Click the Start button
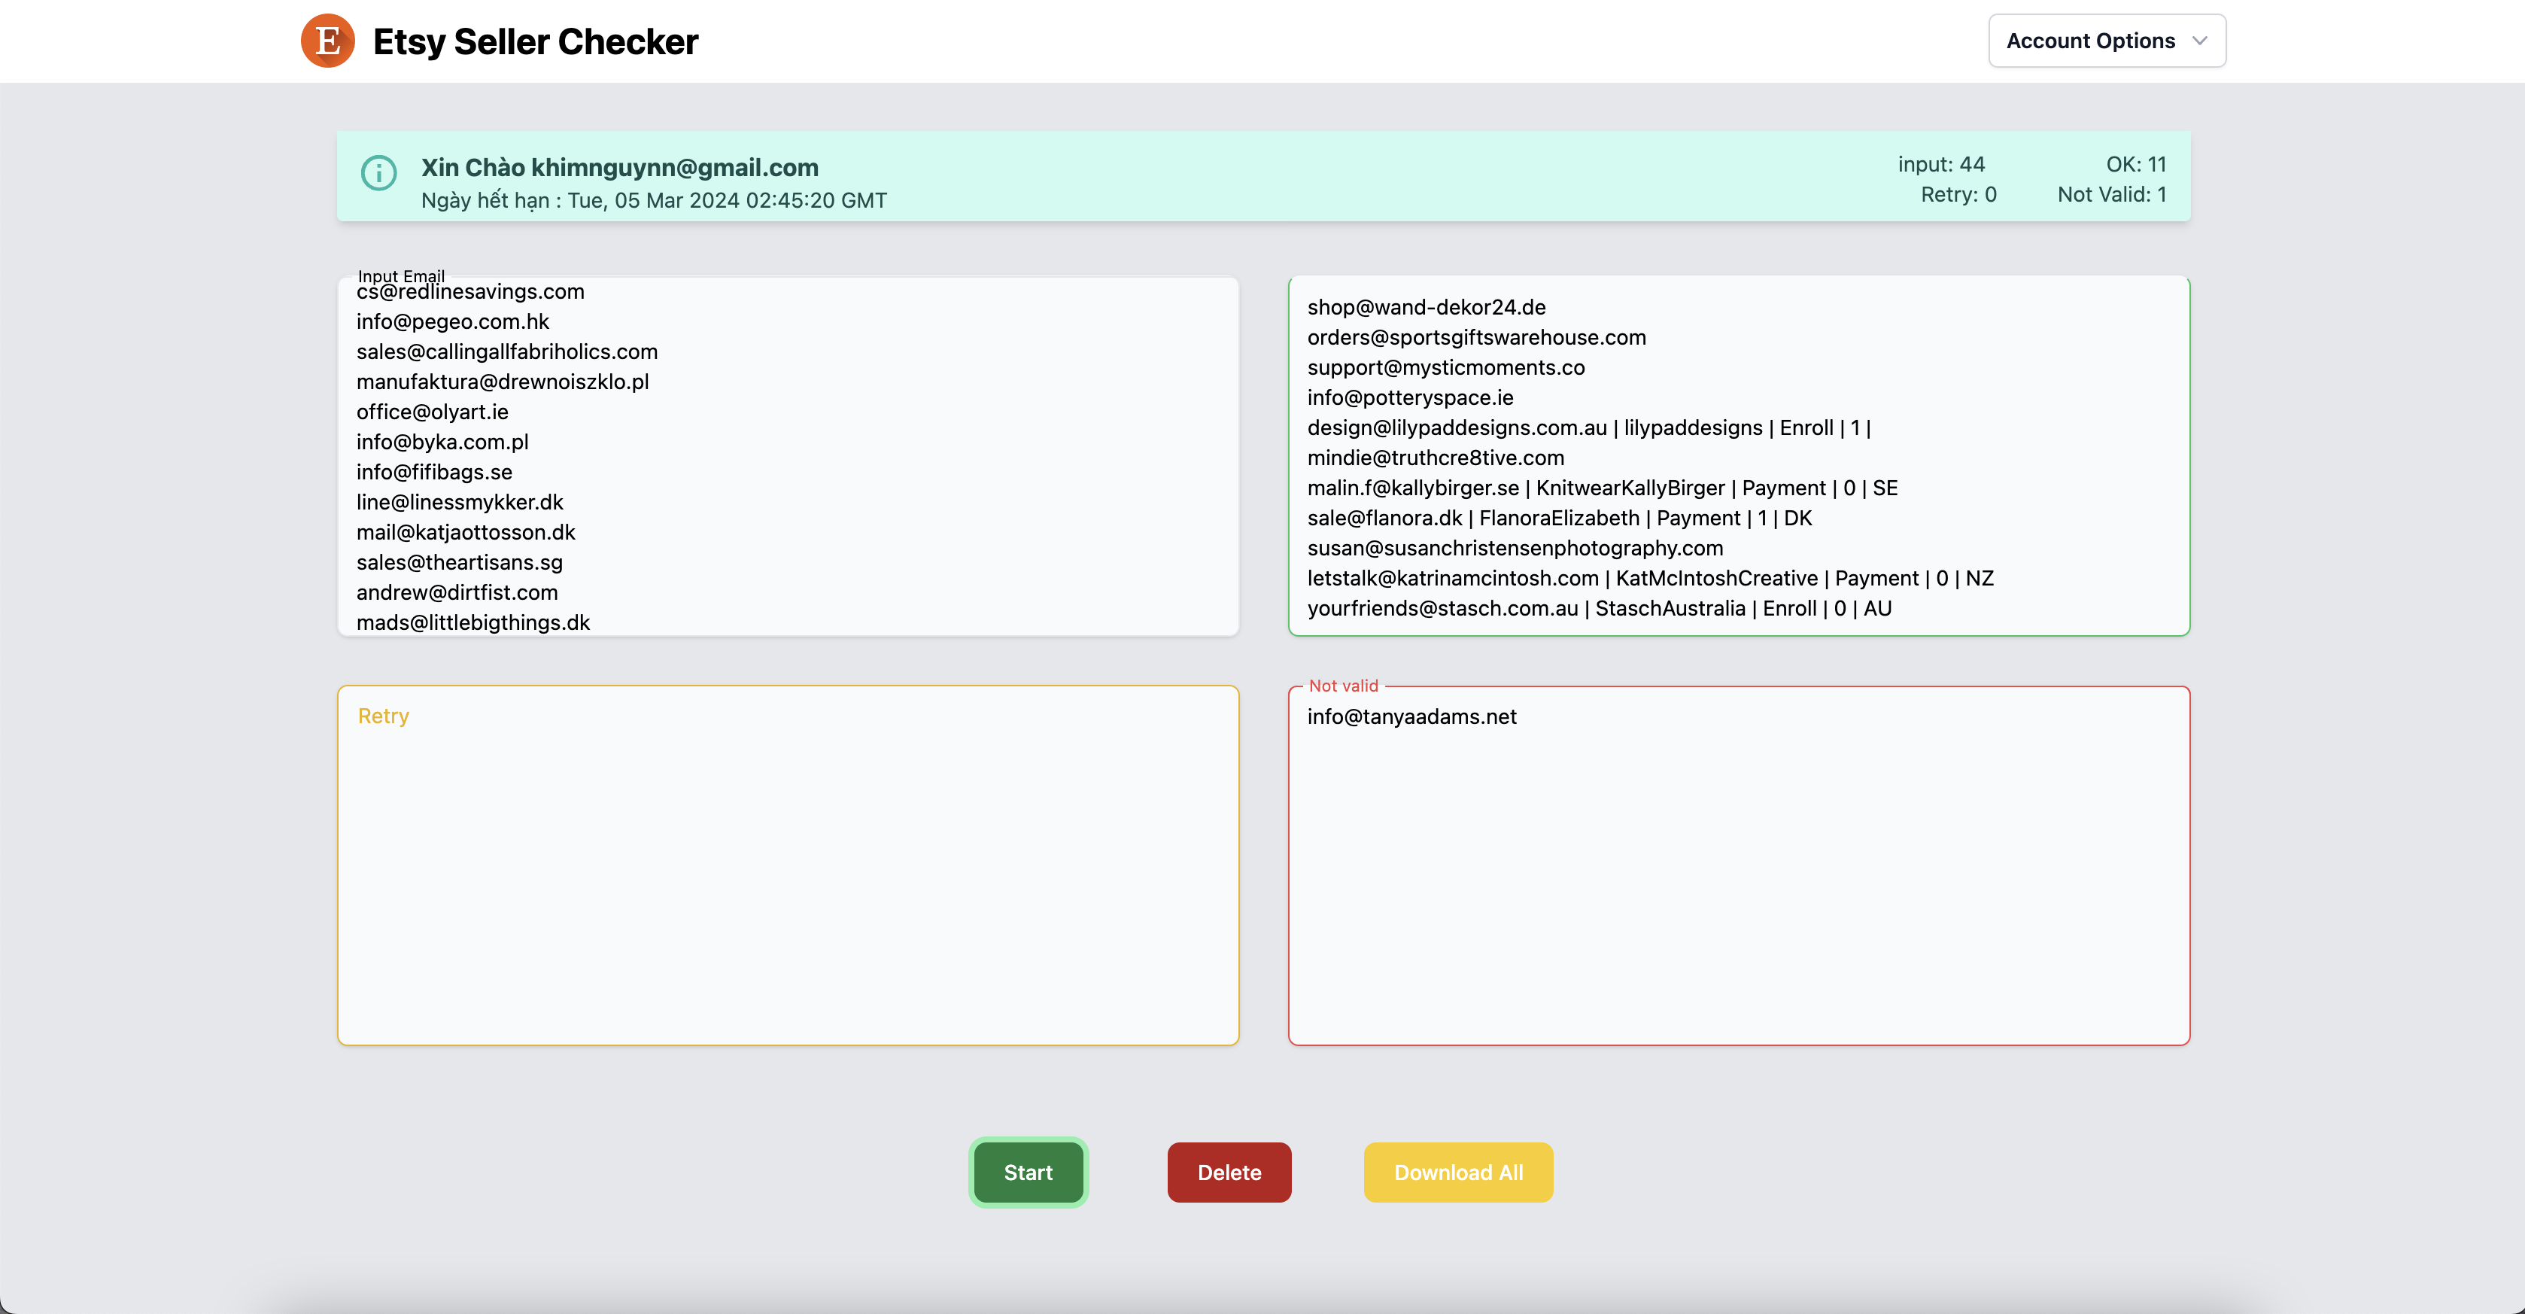Screen dimensions: 2525x1314 [x=1029, y=1172]
